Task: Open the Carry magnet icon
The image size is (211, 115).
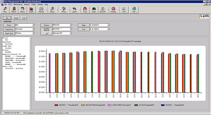Action: point(85,10)
